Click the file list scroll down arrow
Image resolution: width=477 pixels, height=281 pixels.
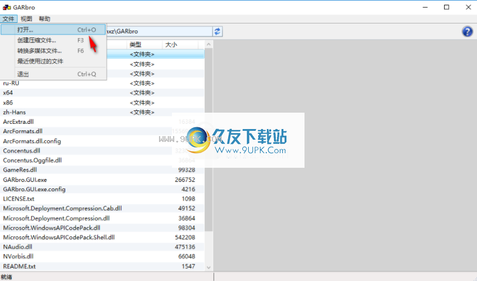[209, 268]
